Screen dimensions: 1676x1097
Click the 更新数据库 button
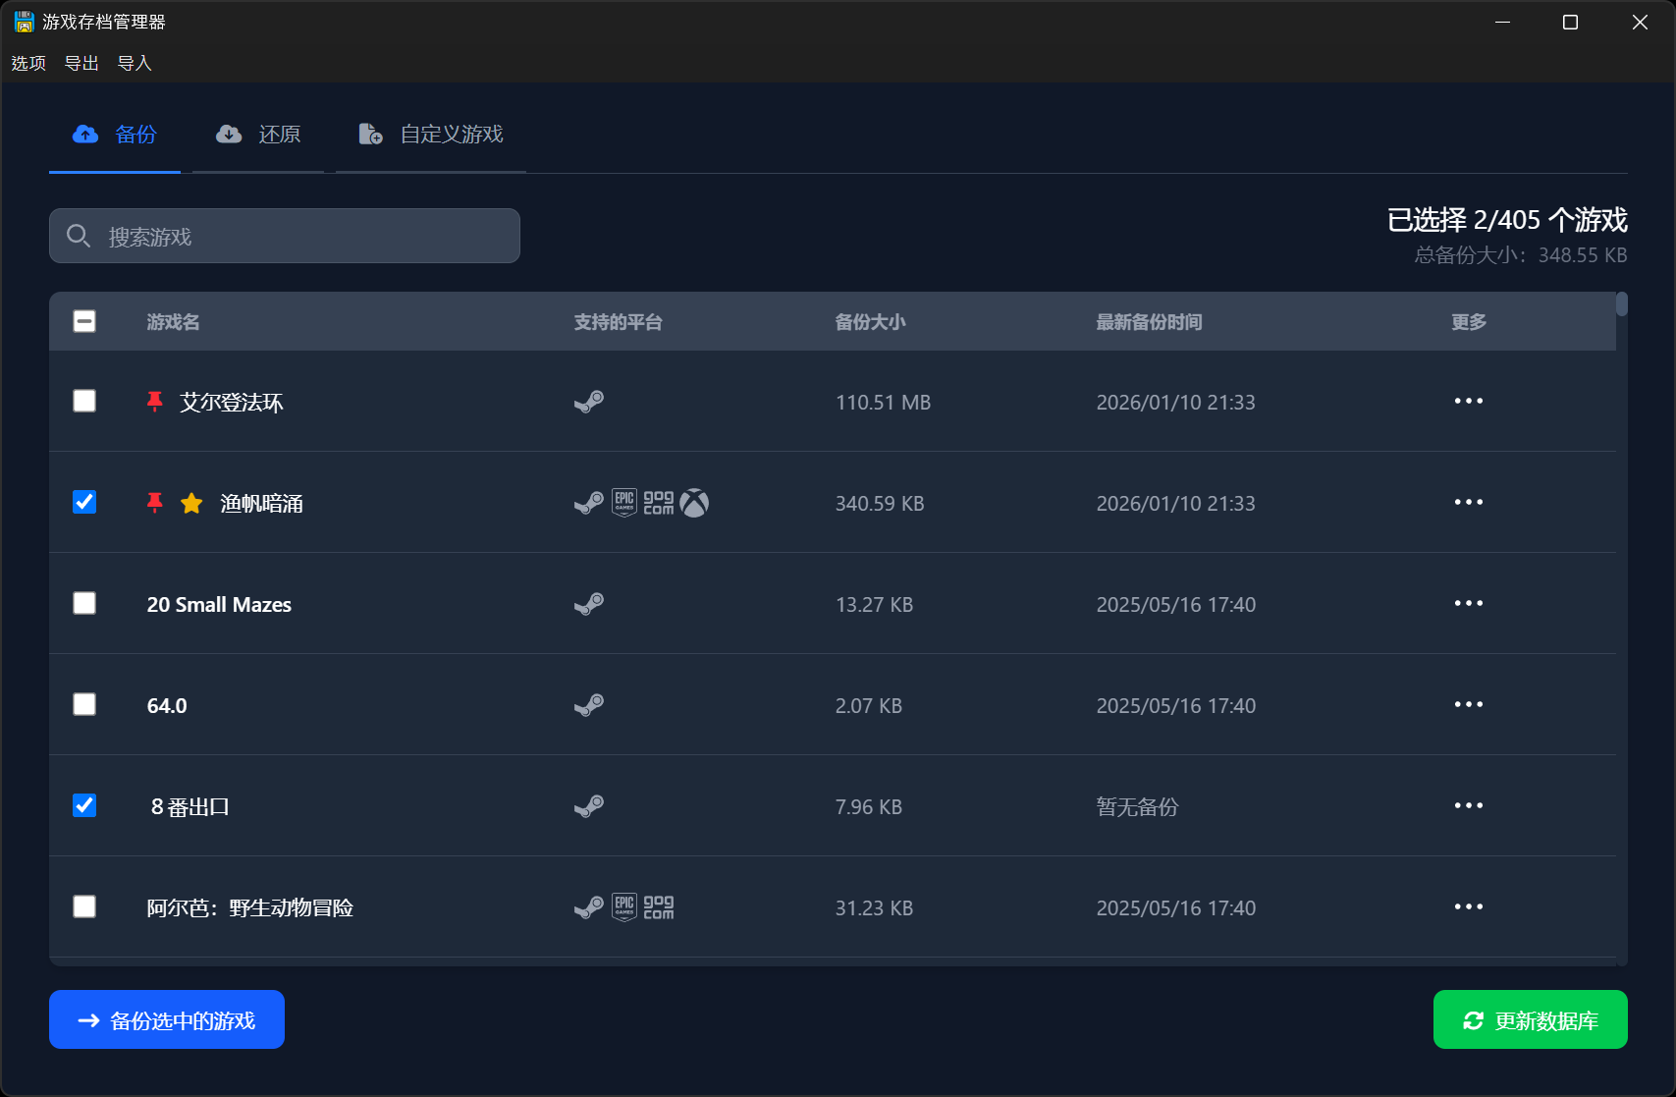[1531, 1019]
